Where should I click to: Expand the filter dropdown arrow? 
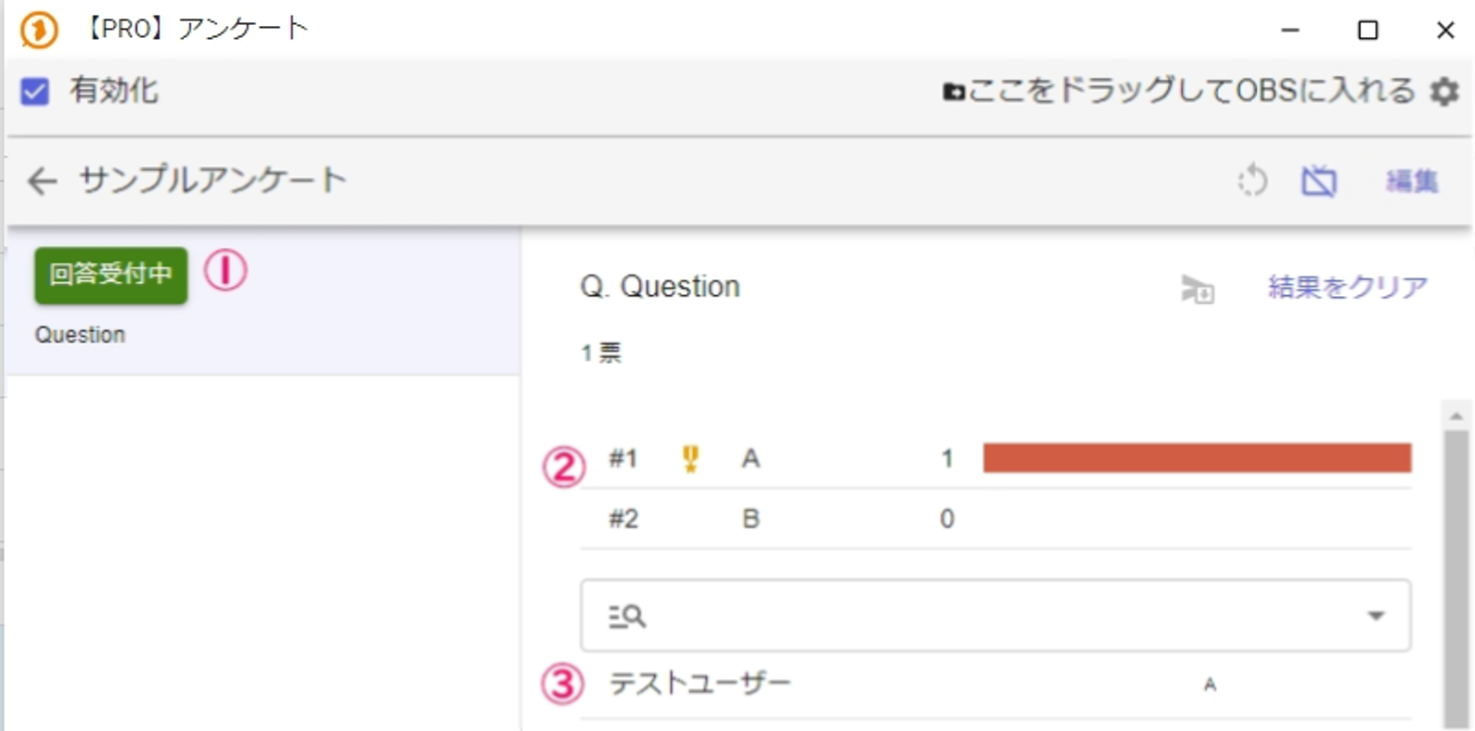tap(1376, 616)
